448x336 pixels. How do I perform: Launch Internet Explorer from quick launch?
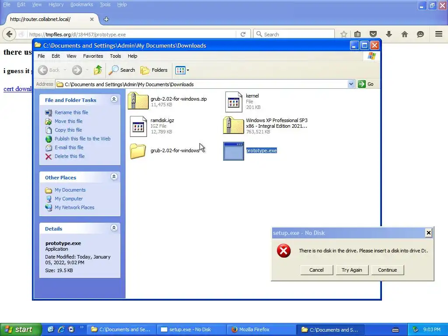pyautogui.click(x=61, y=329)
